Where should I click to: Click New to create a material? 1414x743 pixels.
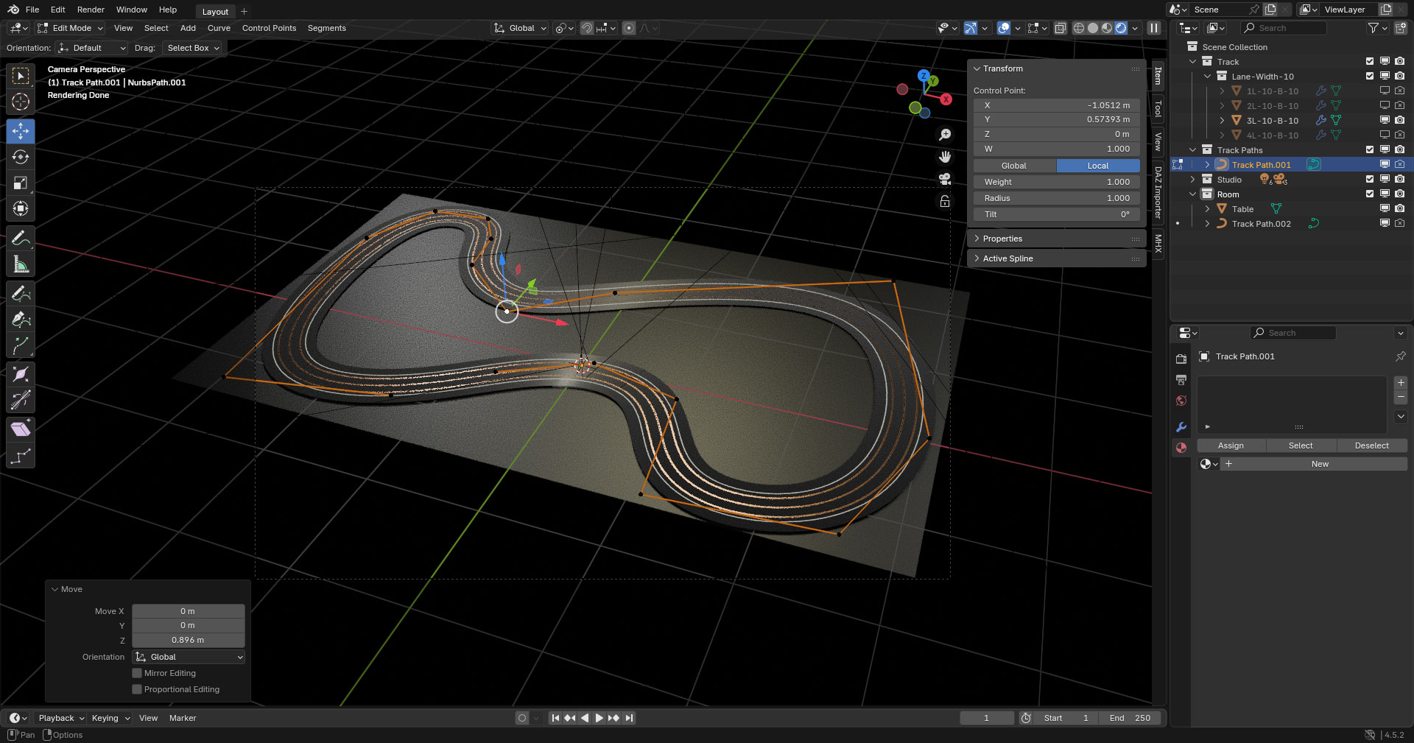tap(1319, 464)
